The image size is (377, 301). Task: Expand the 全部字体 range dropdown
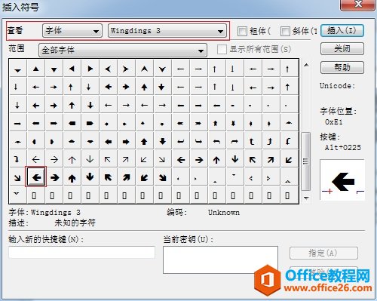[123, 50]
